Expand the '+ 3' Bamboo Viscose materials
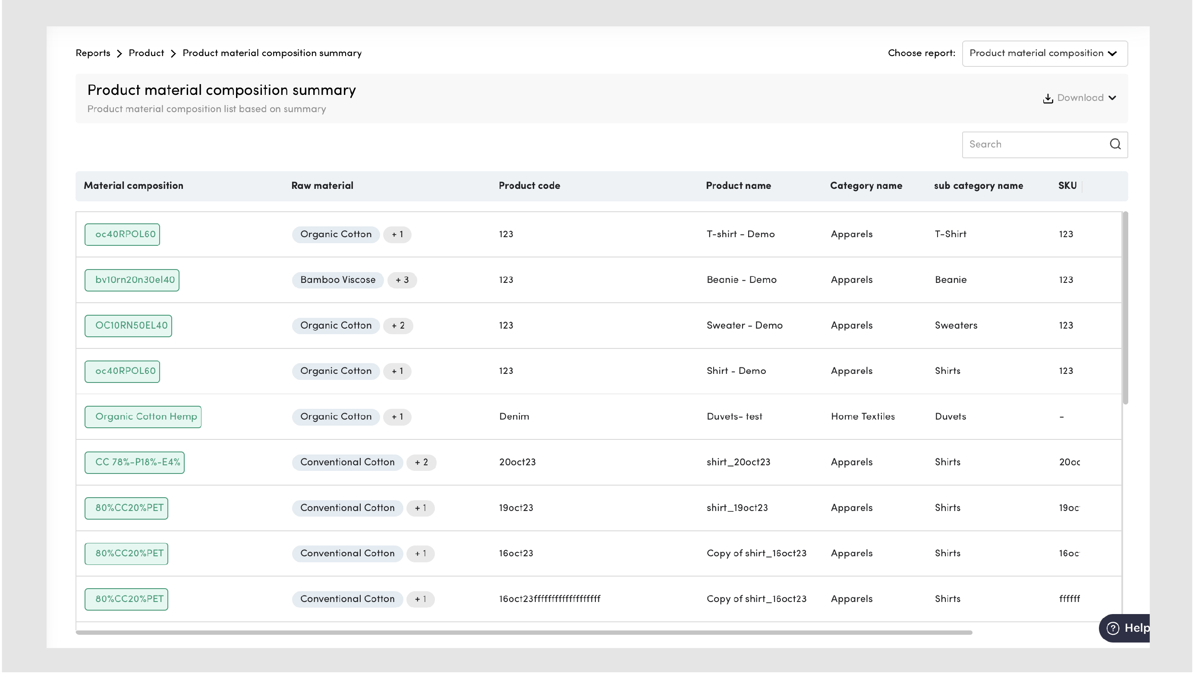This screenshot has width=1196, height=674. (x=402, y=280)
